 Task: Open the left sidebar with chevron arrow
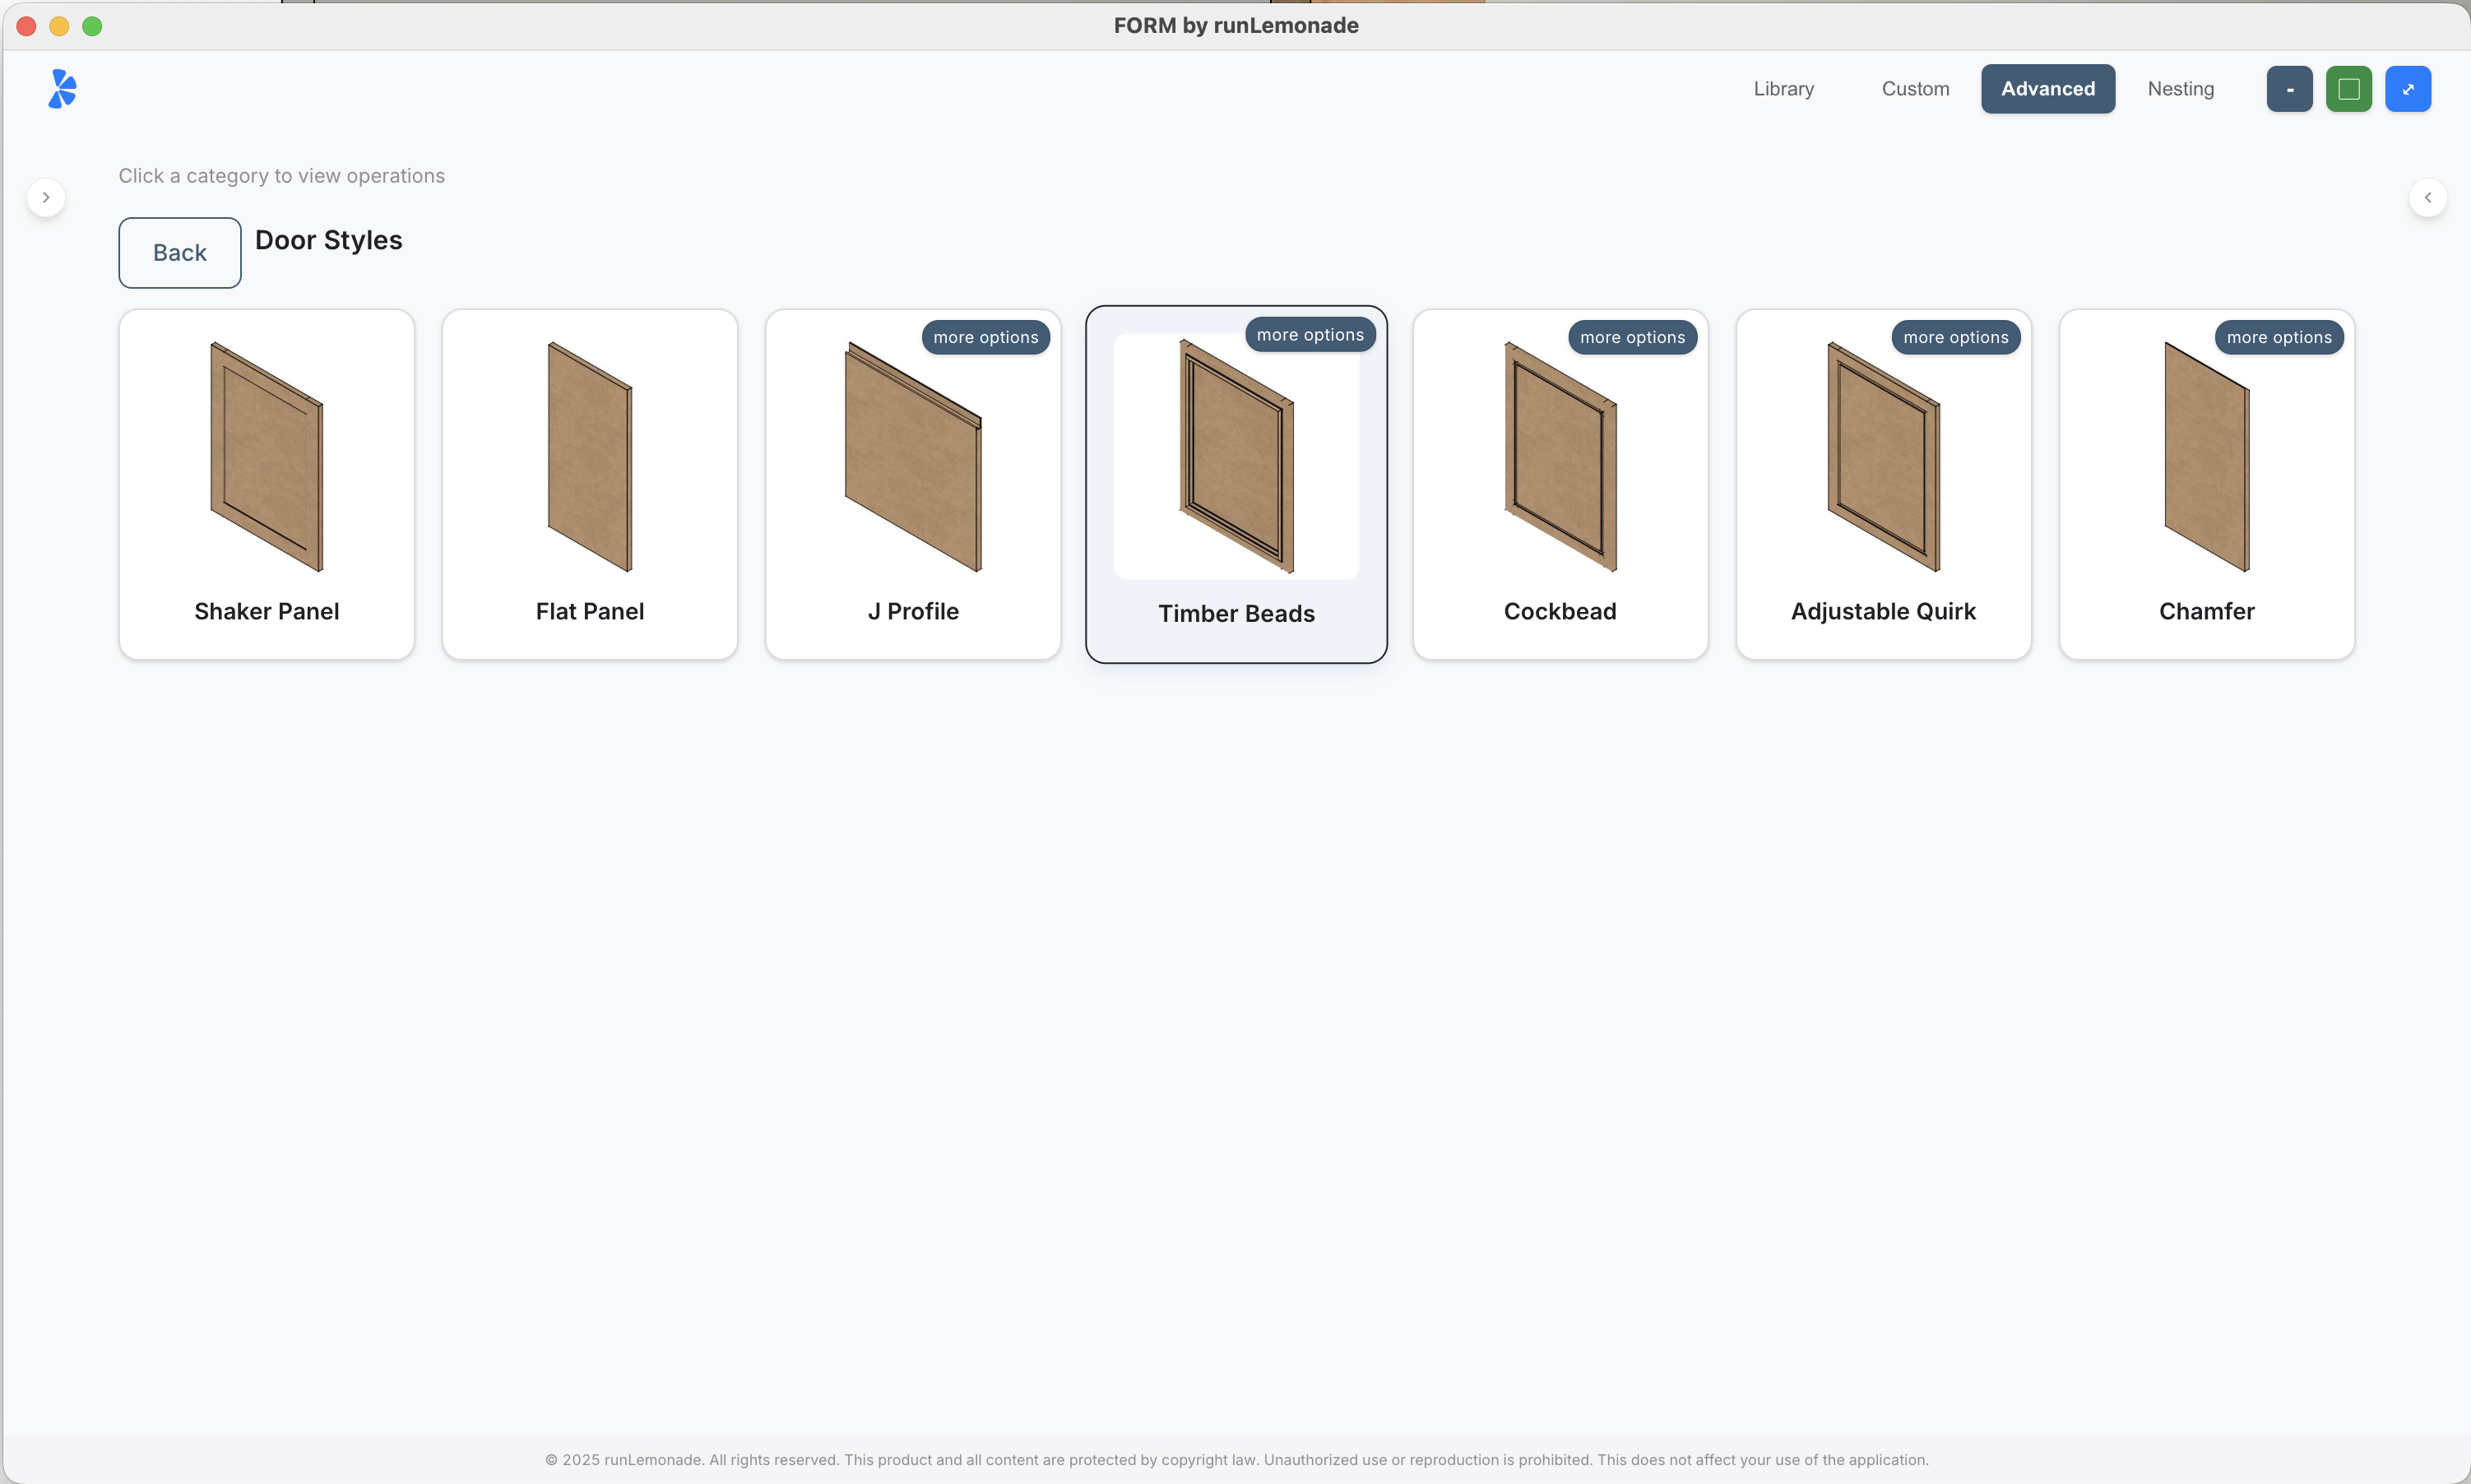(x=46, y=197)
